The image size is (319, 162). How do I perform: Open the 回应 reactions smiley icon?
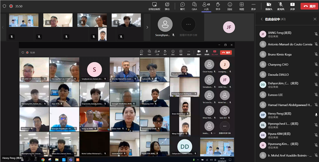click(x=230, y=4)
